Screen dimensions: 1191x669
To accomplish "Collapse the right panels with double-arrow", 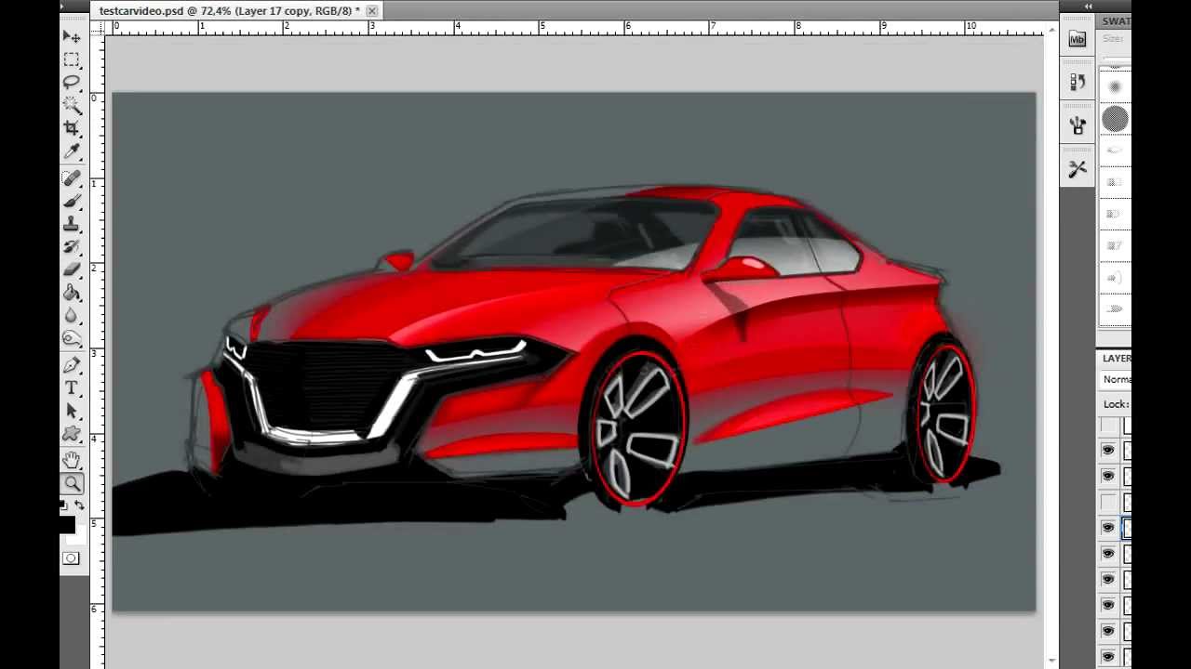I will tap(1089, 7).
